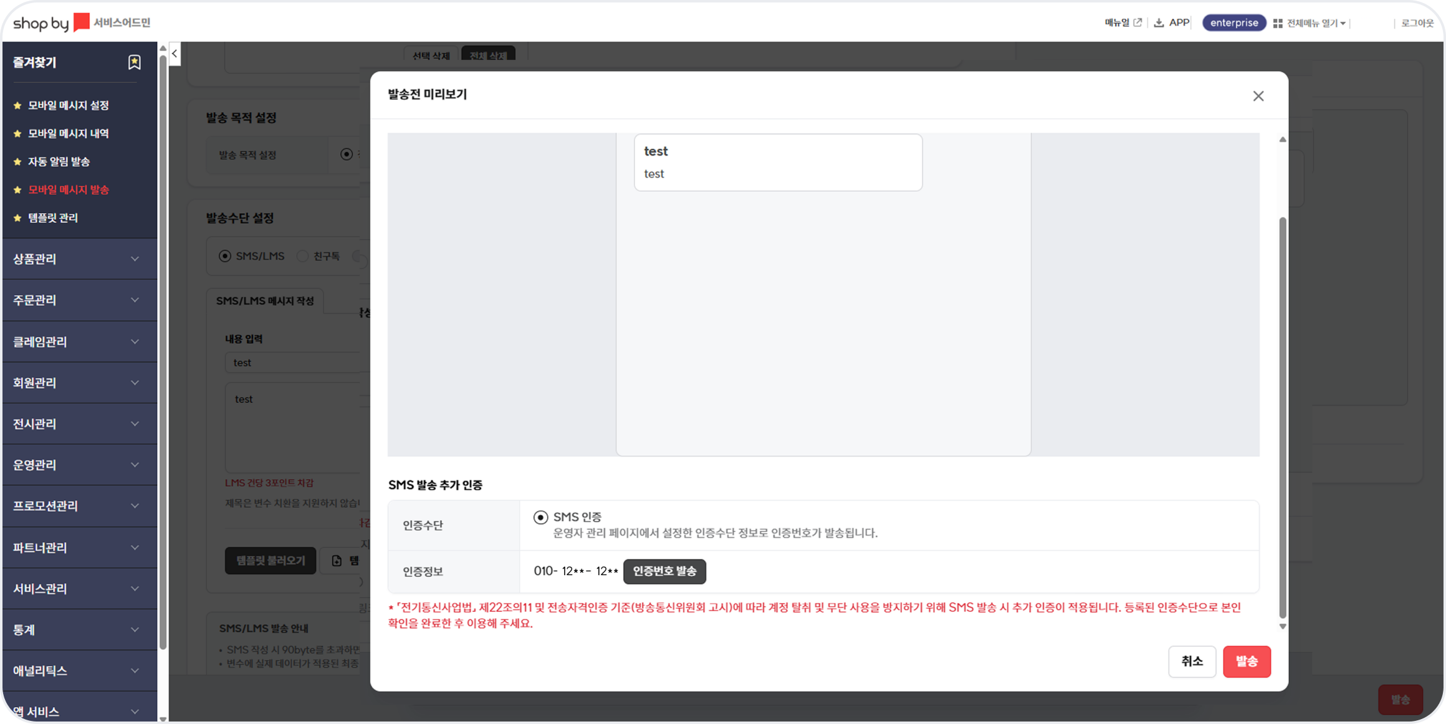This screenshot has height=724, width=1446.
Task: Click the dialog vertical scrollbar
Action: [1283, 417]
